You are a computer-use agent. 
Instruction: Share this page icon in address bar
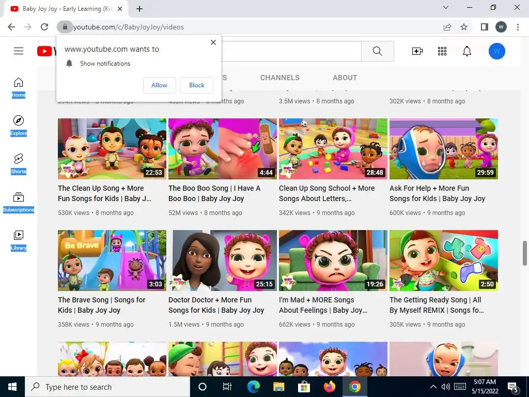click(x=447, y=27)
